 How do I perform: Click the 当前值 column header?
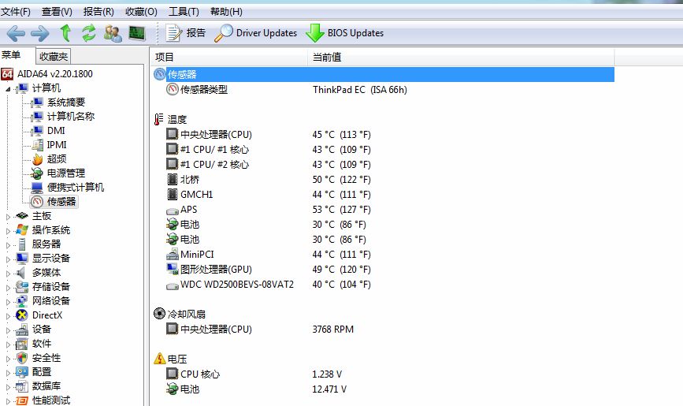click(x=462, y=57)
